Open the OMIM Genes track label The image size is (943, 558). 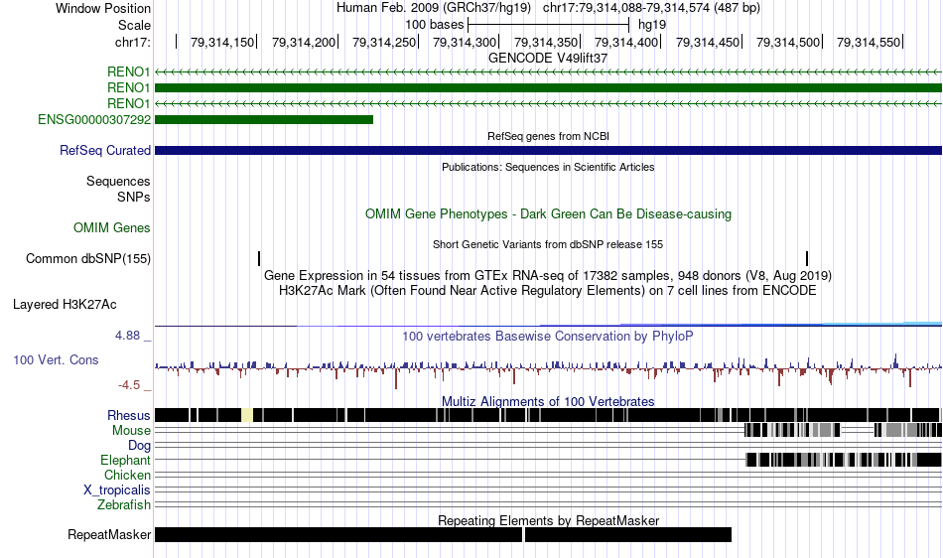[x=112, y=228]
